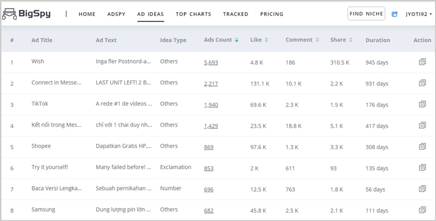Click the action icon for the Wish row
This screenshot has height=221, width=436.
point(422,62)
